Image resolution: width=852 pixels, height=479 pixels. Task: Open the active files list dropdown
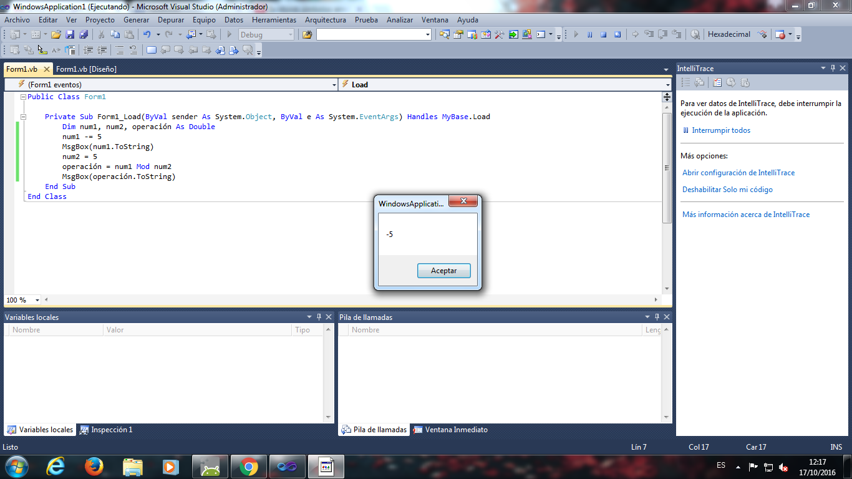[x=666, y=69]
